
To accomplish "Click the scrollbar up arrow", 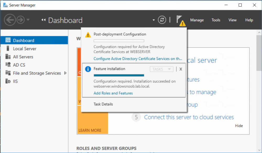I will pos(259,32).
